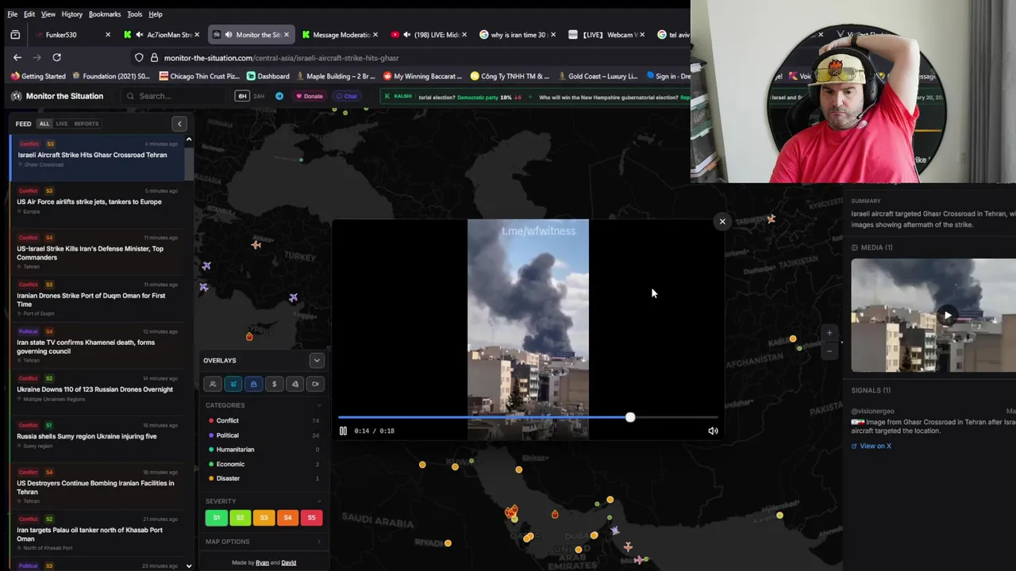The height and width of the screenshot is (571, 1016).
Task: Click the aircraft marker over Turkey
Action: point(256,244)
